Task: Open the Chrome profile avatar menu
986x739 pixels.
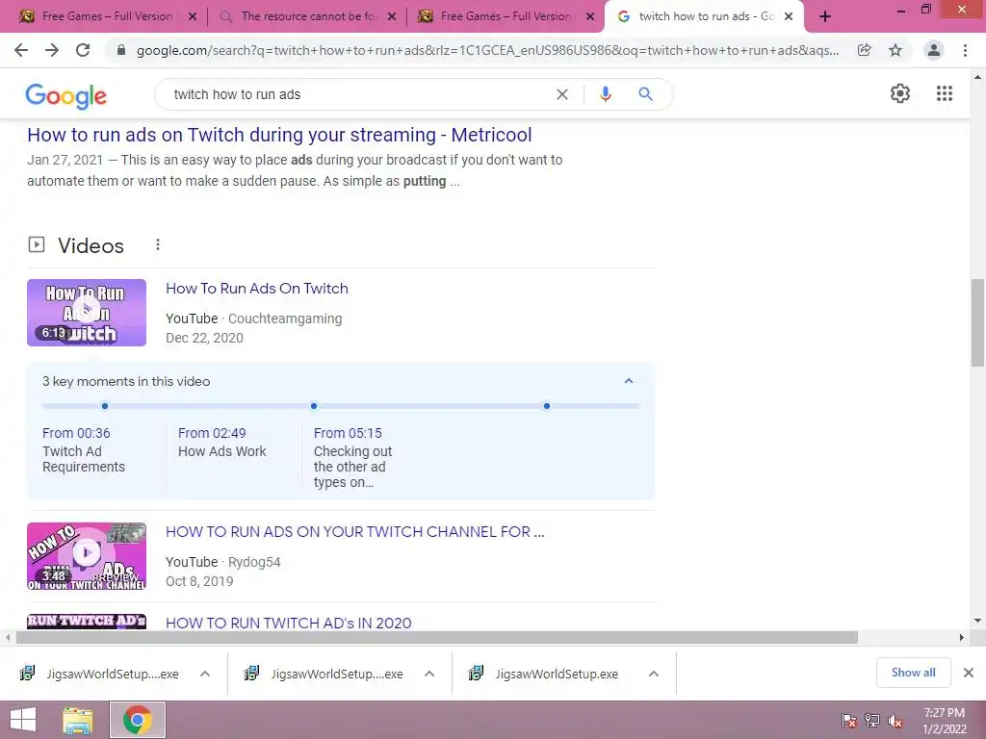Action: pyautogui.click(x=934, y=50)
